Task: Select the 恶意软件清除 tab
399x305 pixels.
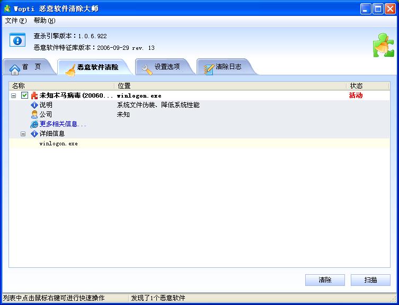Action: [x=95, y=67]
